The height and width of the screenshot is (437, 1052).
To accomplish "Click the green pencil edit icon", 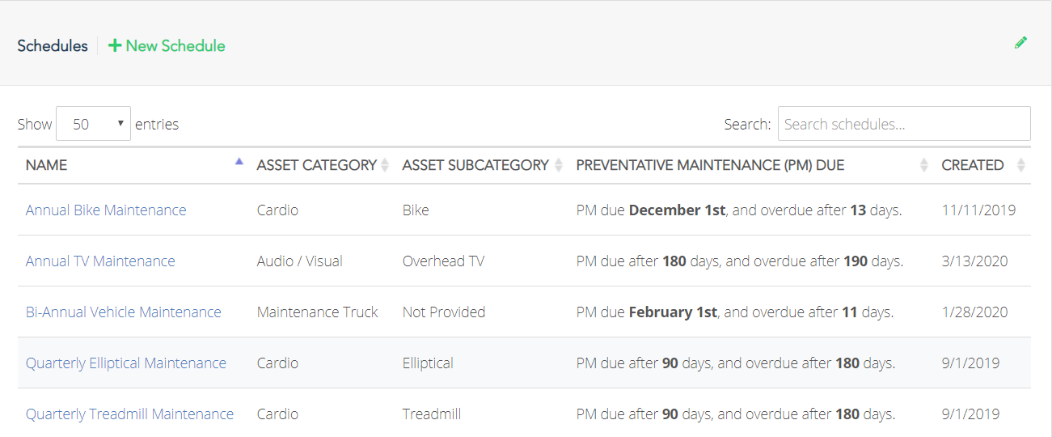I will pyautogui.click(x=1020, y=42).
